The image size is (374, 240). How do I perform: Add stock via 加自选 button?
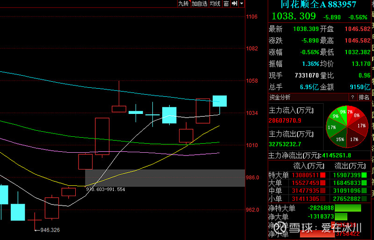point(200,4)
